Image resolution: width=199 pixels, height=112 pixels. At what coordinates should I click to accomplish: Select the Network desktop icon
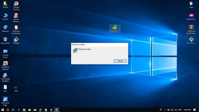click(x=5, y=29)
